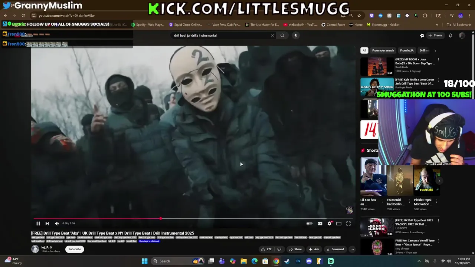Viewport: 475px width, 267px height.
Task: Open the Lil Xan short thumbnail
Action: [x=373, y=177]
